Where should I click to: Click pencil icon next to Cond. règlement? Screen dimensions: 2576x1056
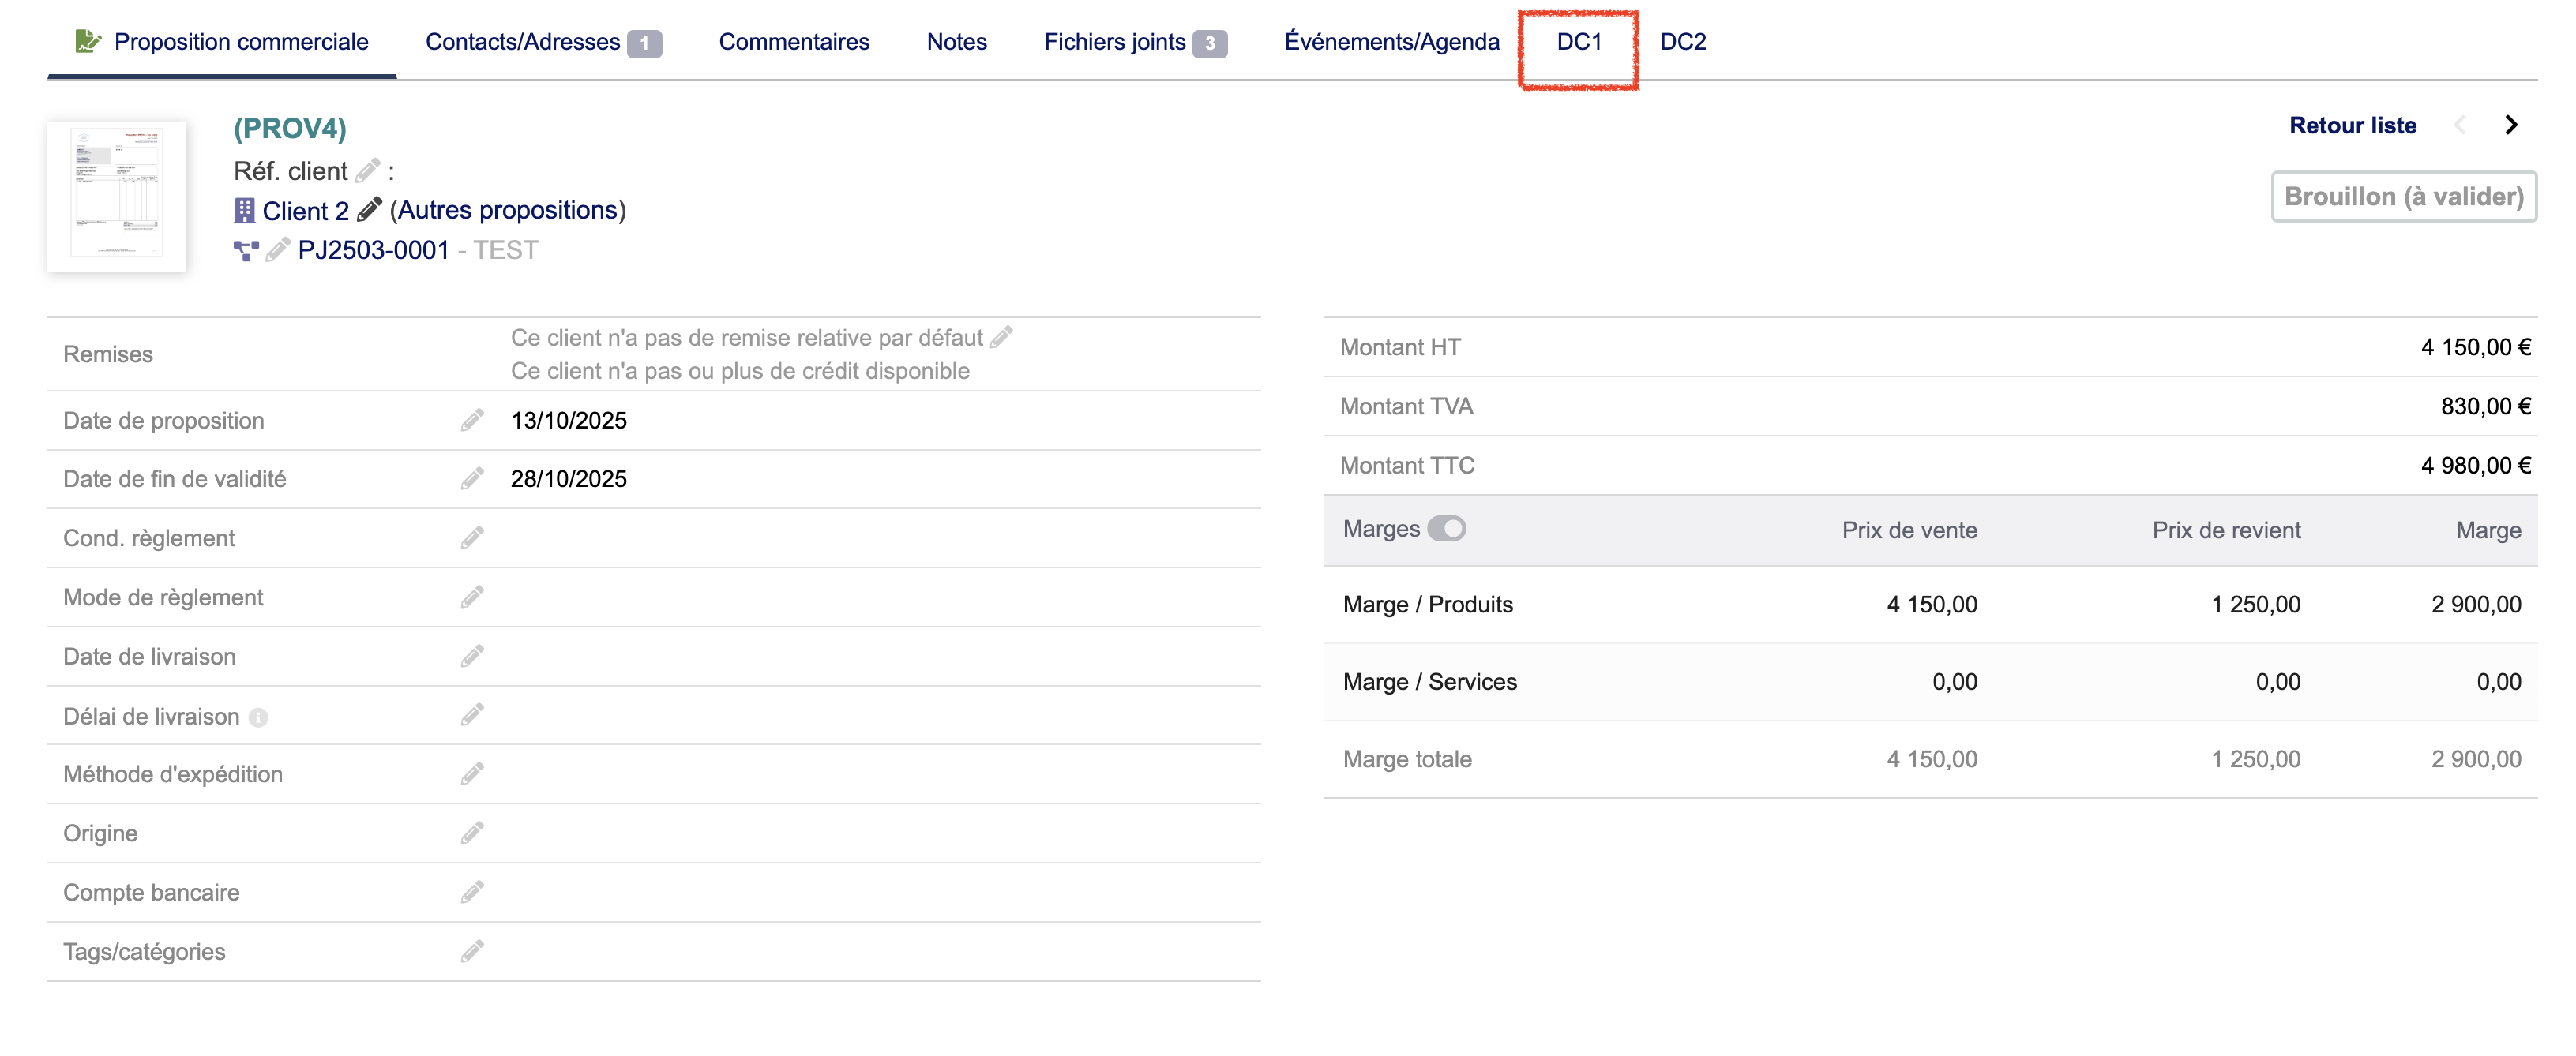472,537
